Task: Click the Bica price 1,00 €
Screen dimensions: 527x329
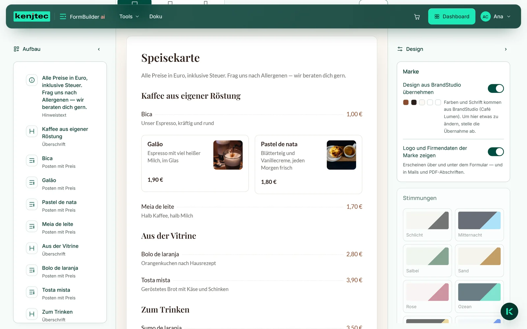Action: [354, 114]
